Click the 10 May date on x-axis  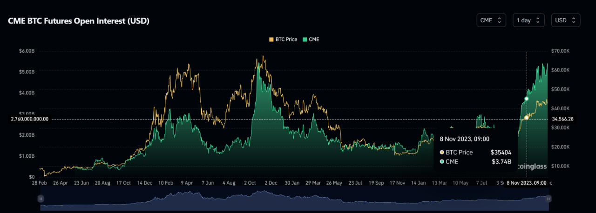461,183
